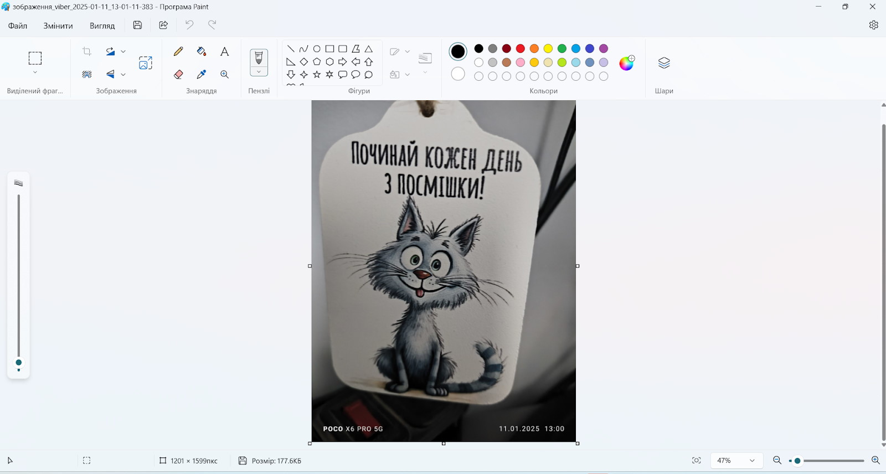The width and height of the screenshot is (886, 474).
Task: Click the Share icon
Action: (163, 25)
